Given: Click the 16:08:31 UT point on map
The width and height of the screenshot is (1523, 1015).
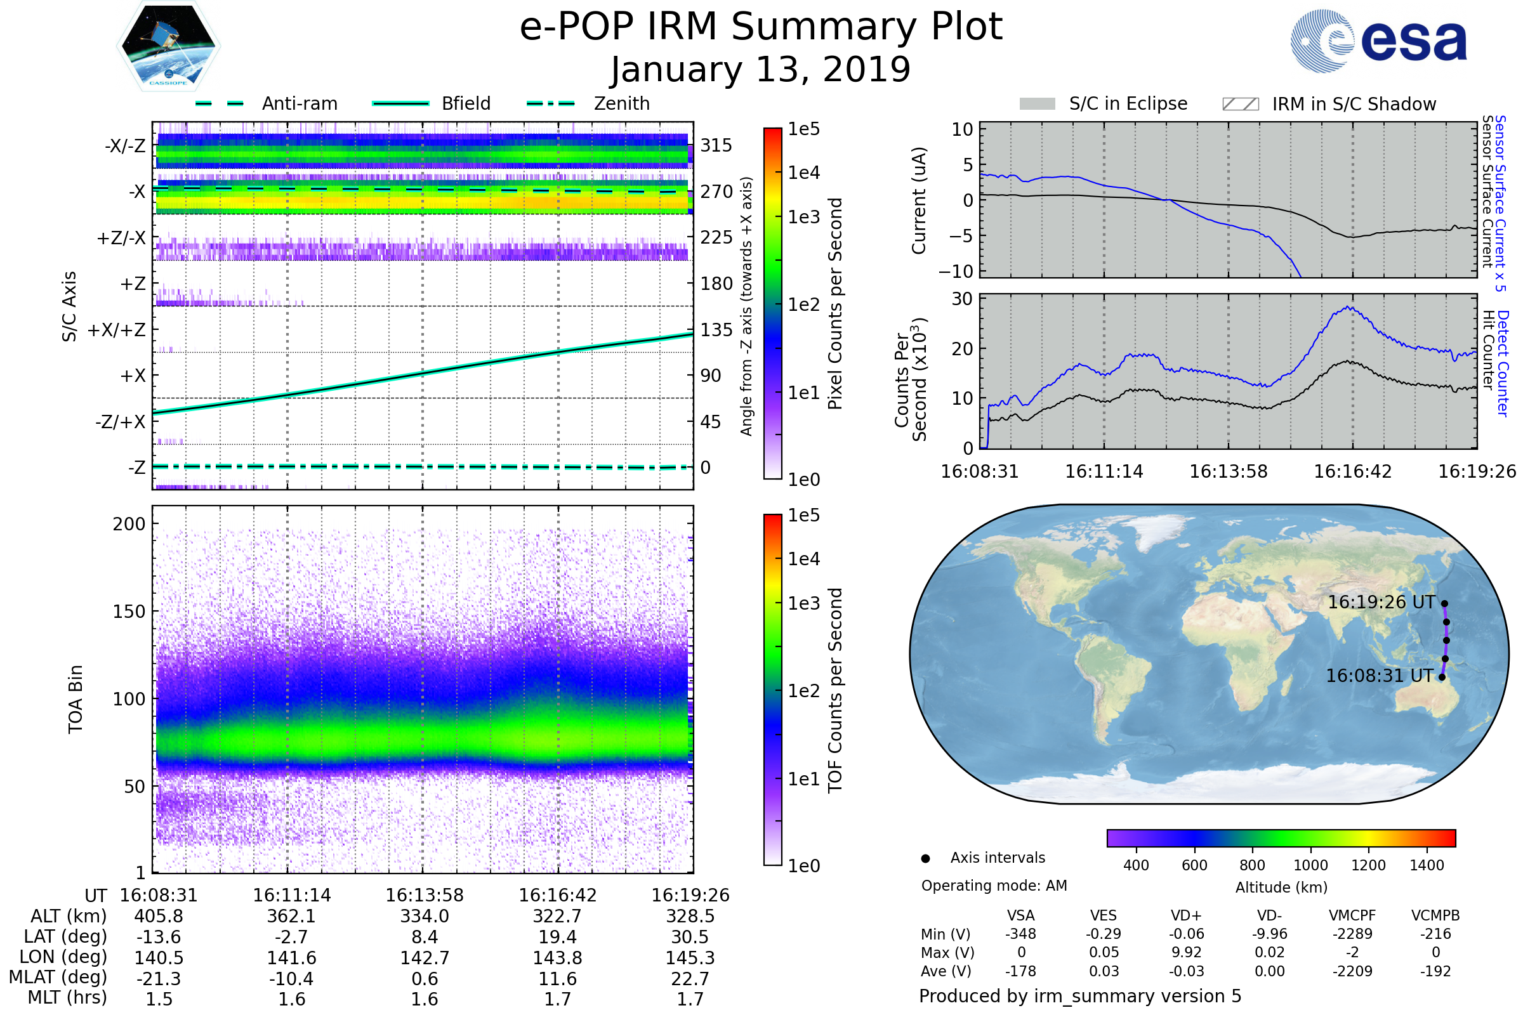Looking at the screenshot, I should 1442,677.
